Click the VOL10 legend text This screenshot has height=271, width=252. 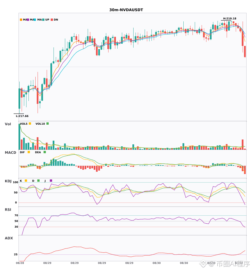40,124
